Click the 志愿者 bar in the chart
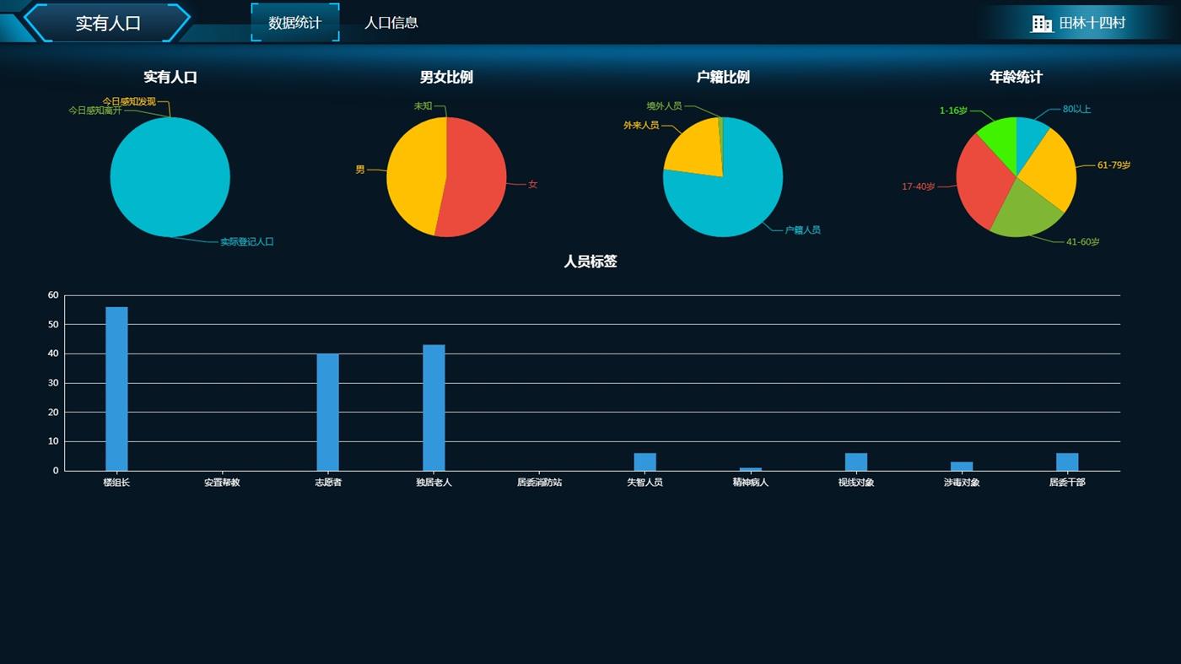This screenshot has height=664, width=1181. pos(327,412)
